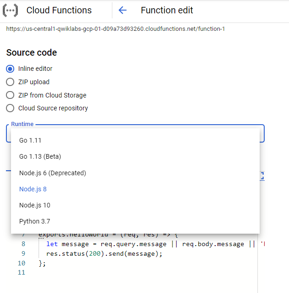The height and width of the screenshot is (293, 289).
Task: Click the function URL text
Action: click(115, 29)
